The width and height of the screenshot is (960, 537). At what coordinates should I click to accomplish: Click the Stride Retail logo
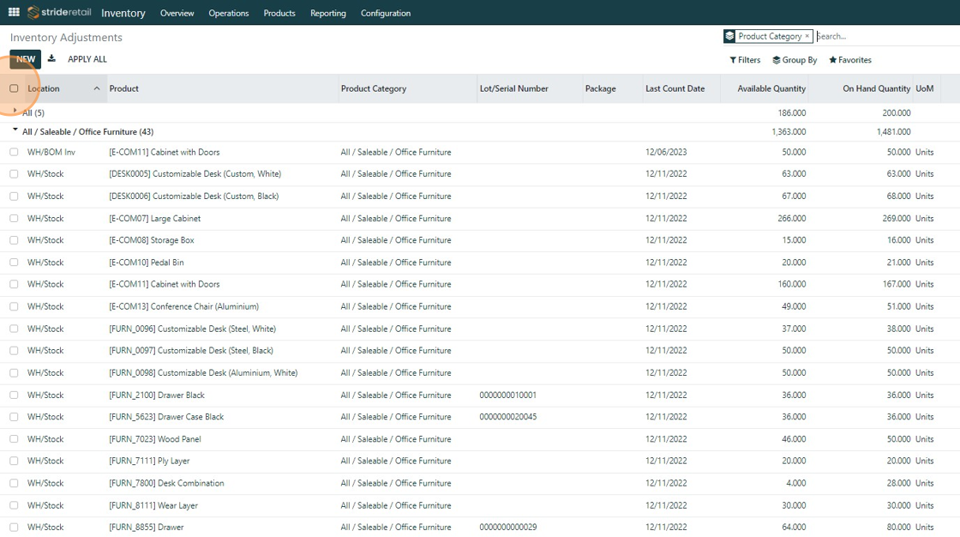[x=58, y=13]
